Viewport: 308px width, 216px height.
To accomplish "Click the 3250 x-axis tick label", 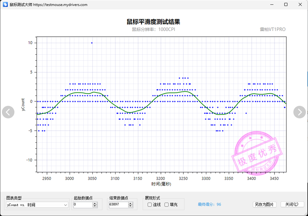I will (183, 179).
